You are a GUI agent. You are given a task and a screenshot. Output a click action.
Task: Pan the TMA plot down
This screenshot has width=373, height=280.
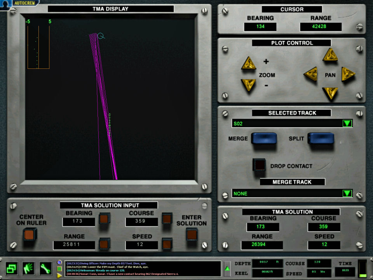click(330, 93)
